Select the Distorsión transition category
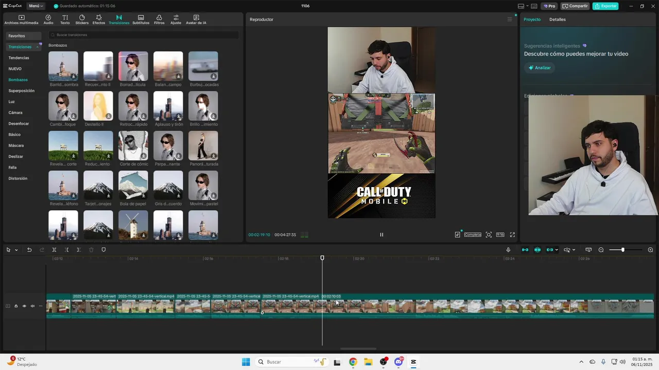This screenshot has height=370, width=659. 18,178
